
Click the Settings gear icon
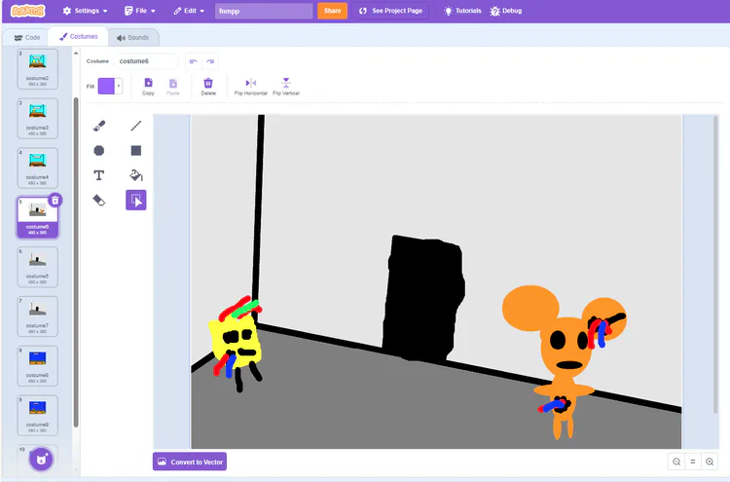point(67,11)
